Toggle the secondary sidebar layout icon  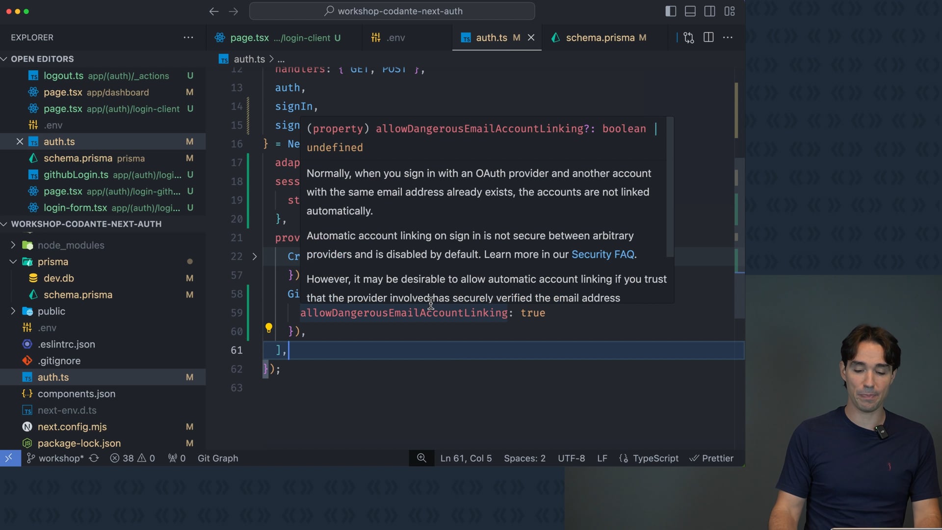click(x=709, y=11)
